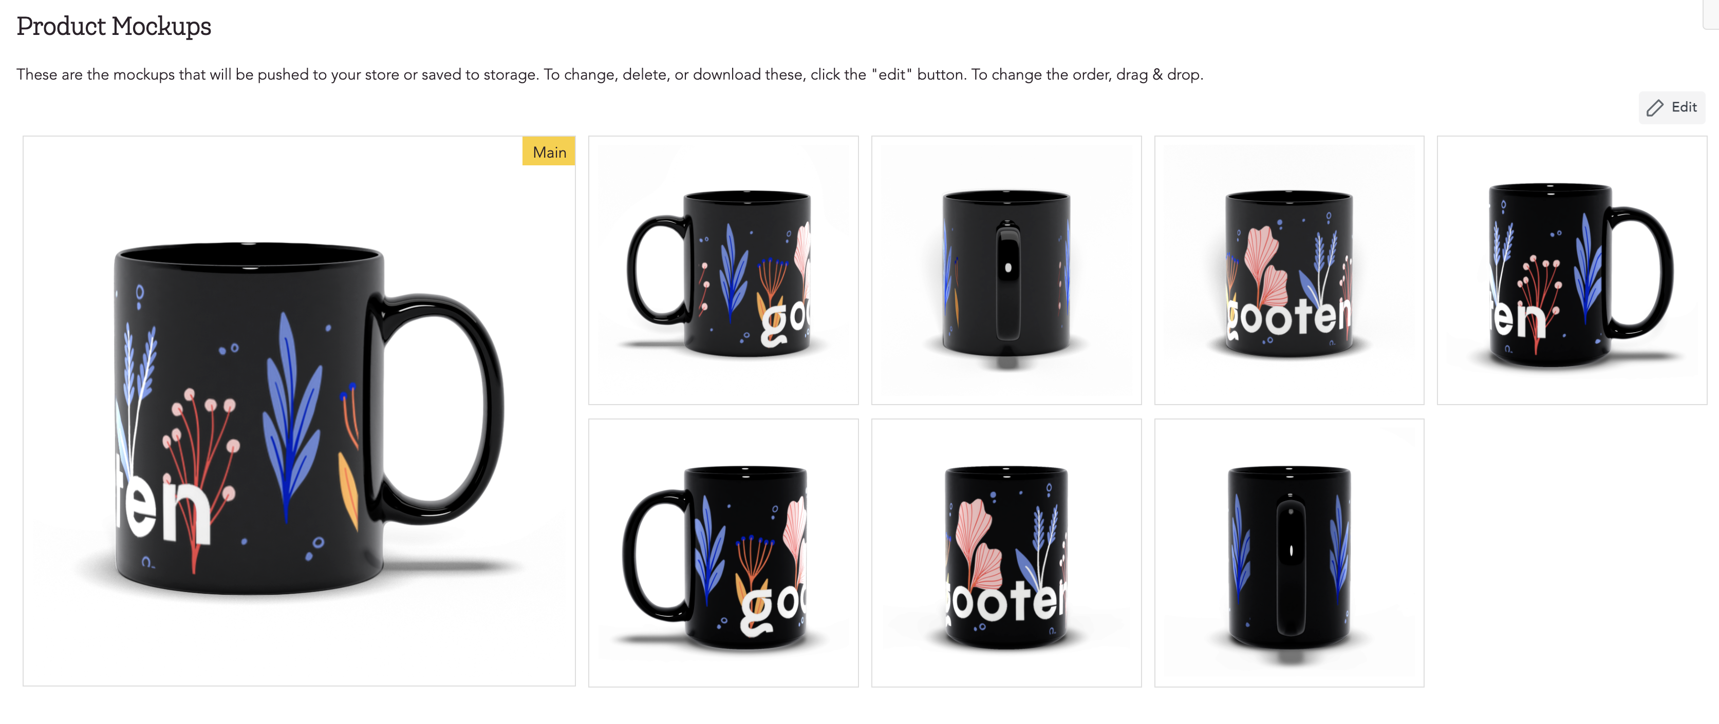Click the partial panel edge at top-right corner
The height and width of the screenshot is (724, 1719).
click(1711, 14)
